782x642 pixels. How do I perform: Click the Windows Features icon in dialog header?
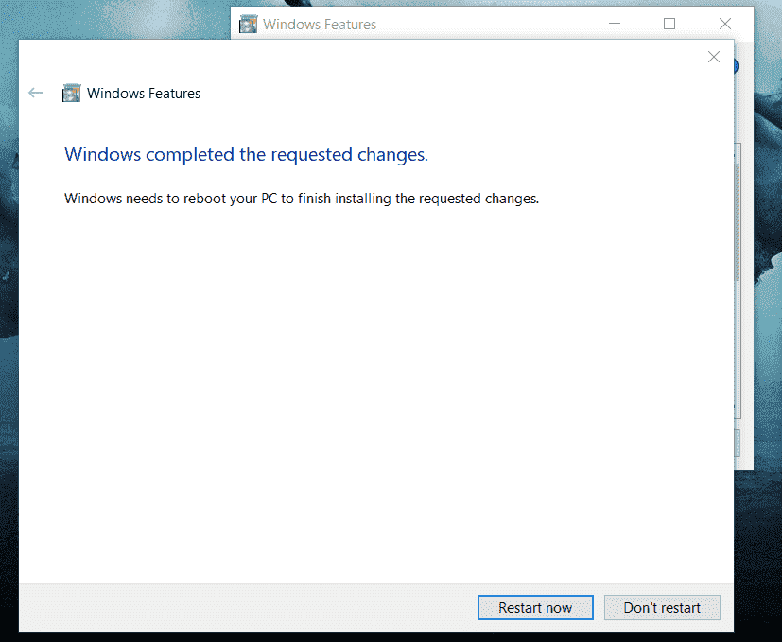[71, 94]
